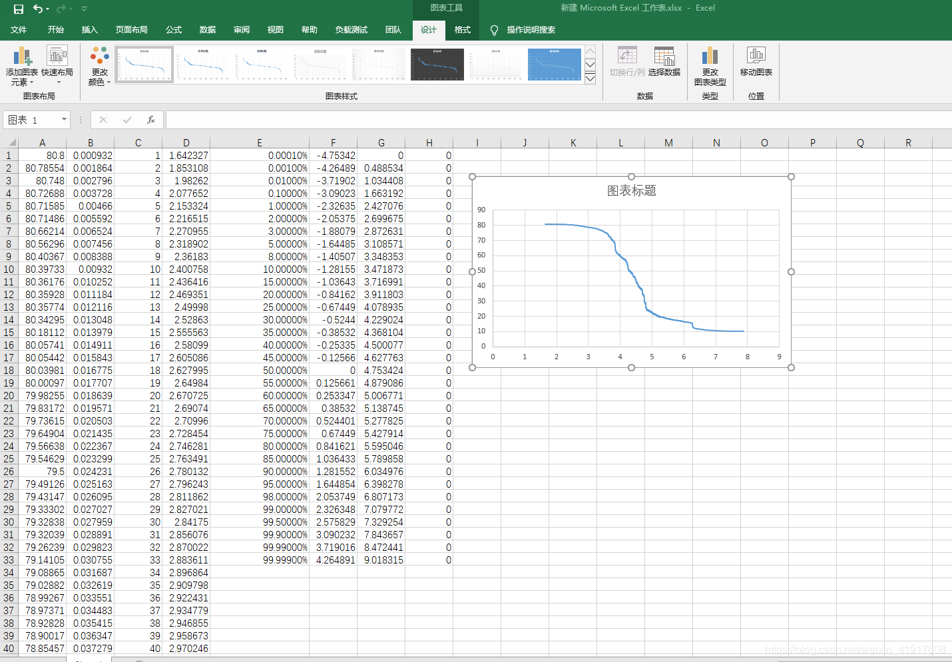
Task: Select column A header
Action: click(x=42, y=142)
